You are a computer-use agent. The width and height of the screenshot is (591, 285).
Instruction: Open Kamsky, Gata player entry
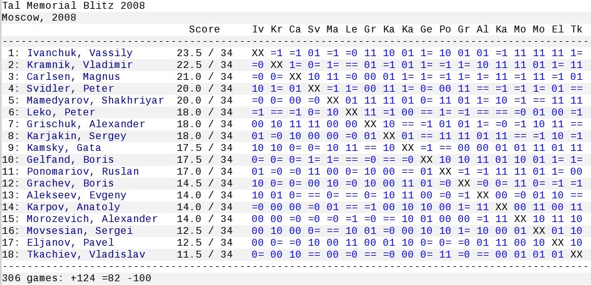[64, 148]
